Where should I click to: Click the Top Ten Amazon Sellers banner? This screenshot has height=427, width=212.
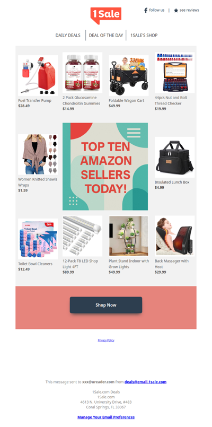105,167
